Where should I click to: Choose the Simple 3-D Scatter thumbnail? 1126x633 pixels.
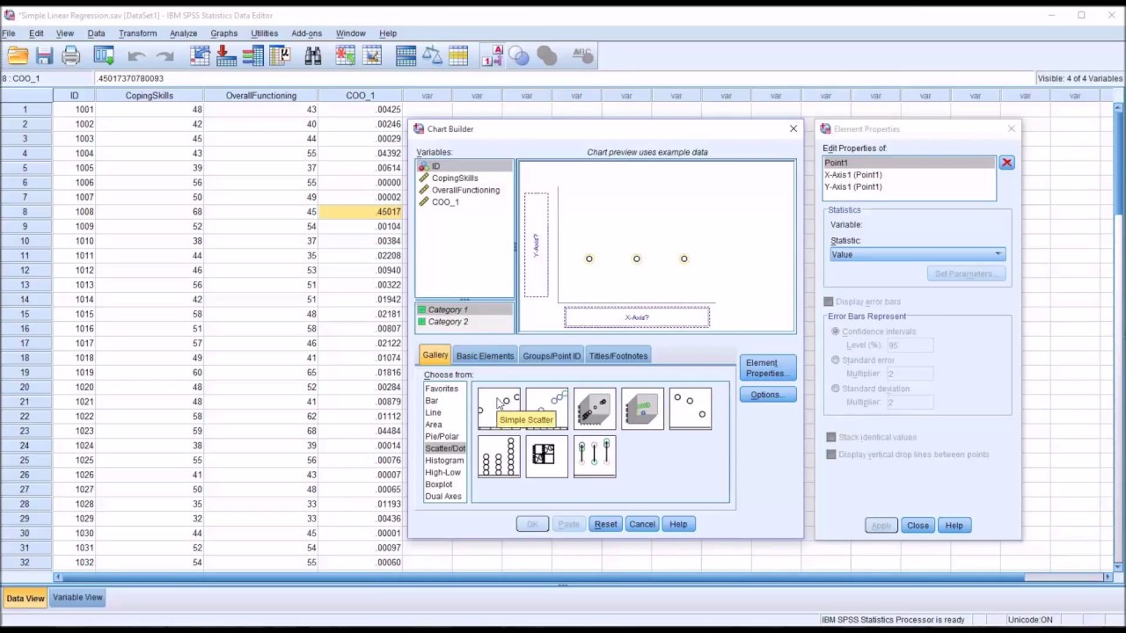pyautogui.click(x=594, y=409)
